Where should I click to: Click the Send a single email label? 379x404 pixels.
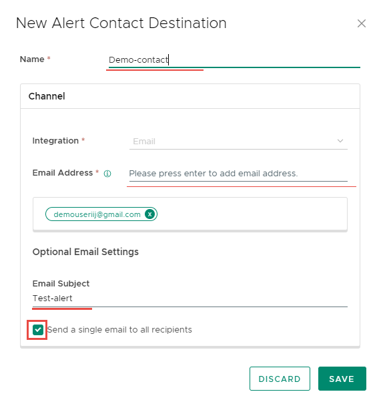coord(119,329)
